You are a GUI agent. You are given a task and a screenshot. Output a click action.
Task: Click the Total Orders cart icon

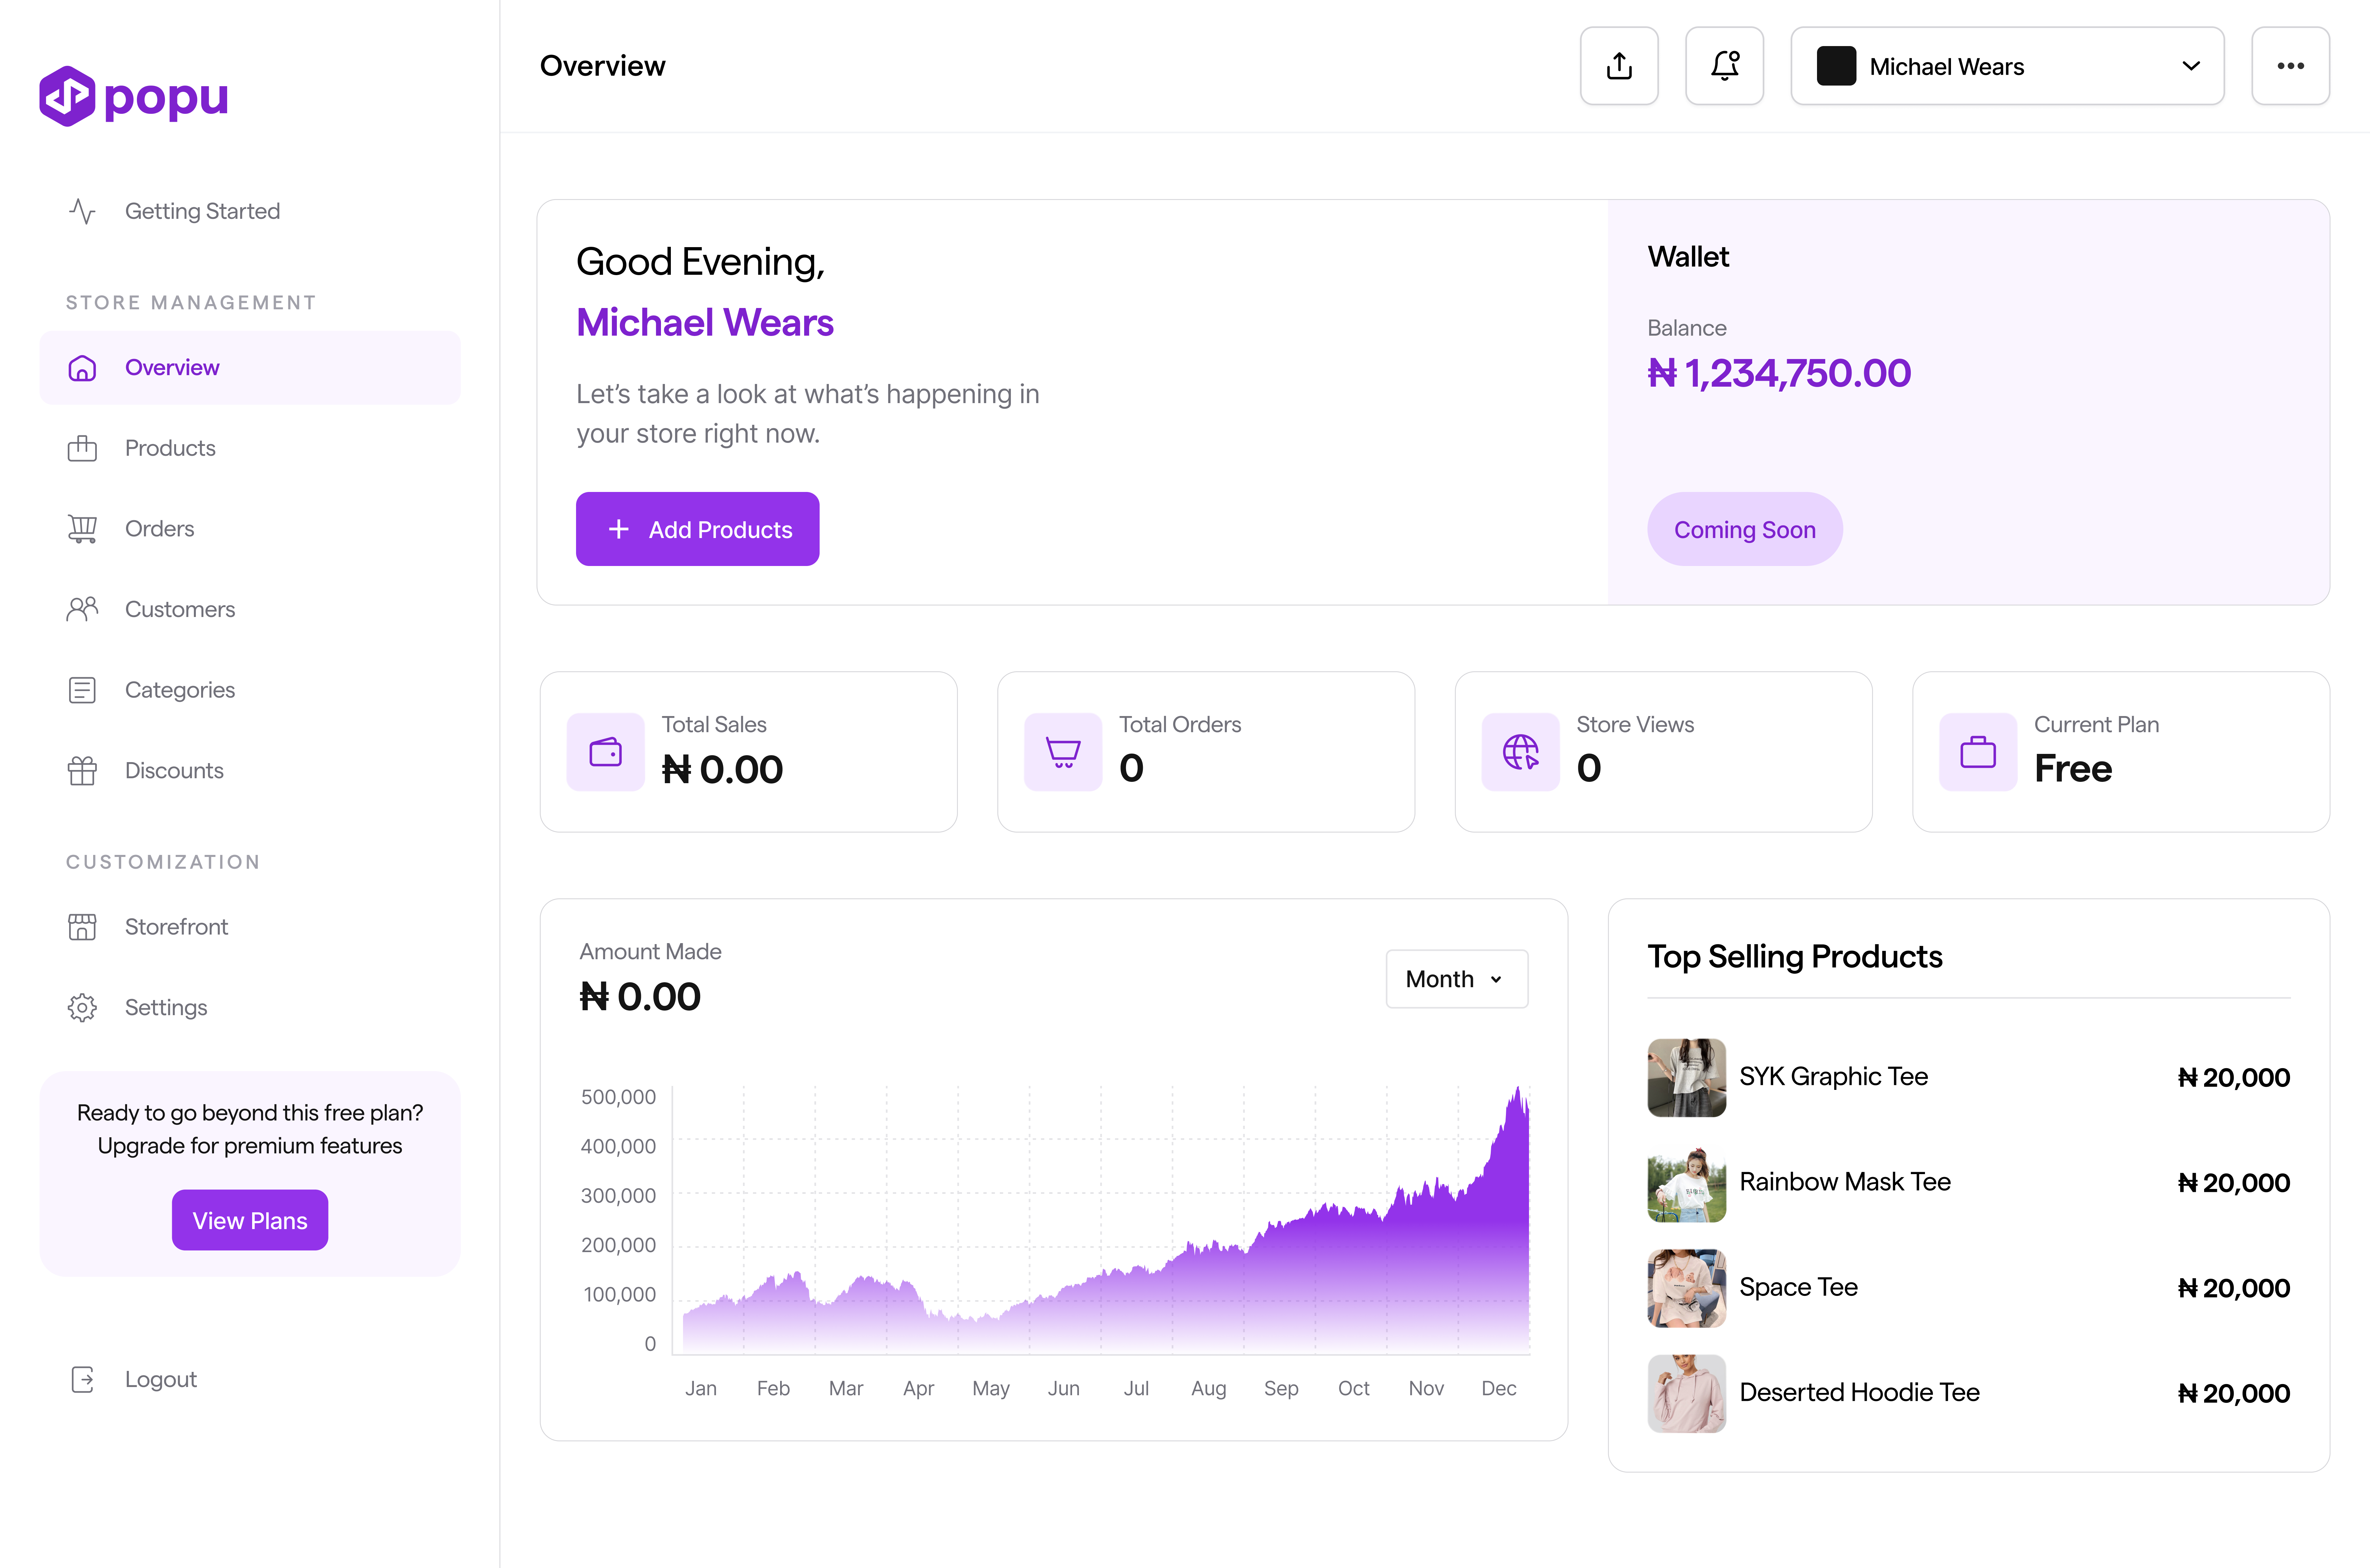click(x=1063, y=752)
